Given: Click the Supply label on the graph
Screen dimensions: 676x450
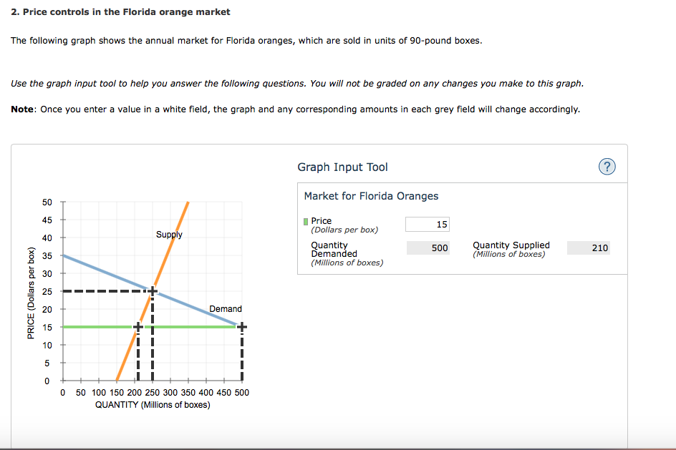Looking at the screenshot, I should point(170,234).
